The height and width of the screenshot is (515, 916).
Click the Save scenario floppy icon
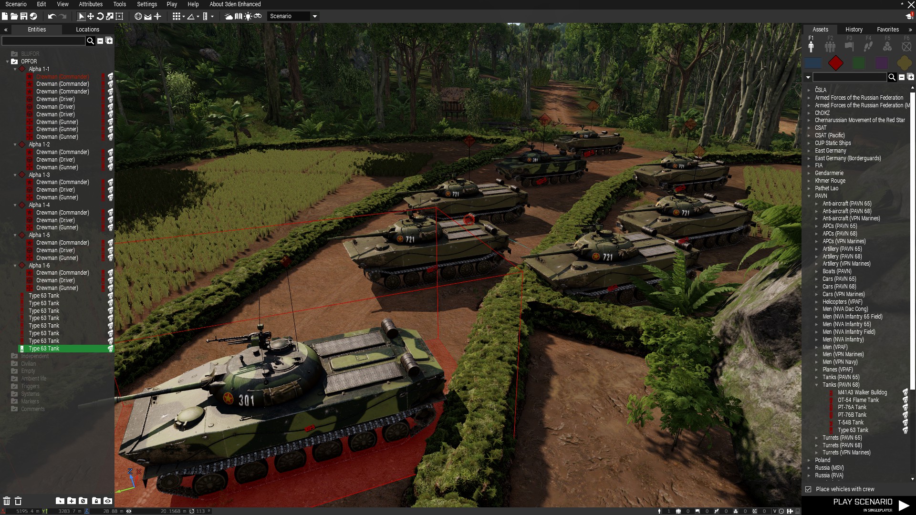[24, 16]
